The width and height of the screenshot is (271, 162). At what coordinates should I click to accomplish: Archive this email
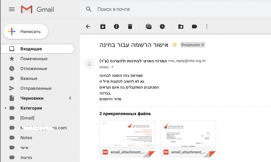coord(102,26)
